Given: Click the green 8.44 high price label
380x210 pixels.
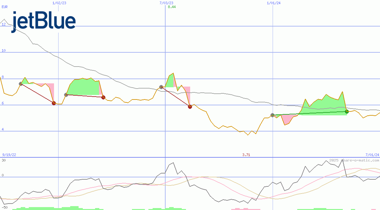Looking at the screenshot, I should pyautogui.click(x=172, y=7).
